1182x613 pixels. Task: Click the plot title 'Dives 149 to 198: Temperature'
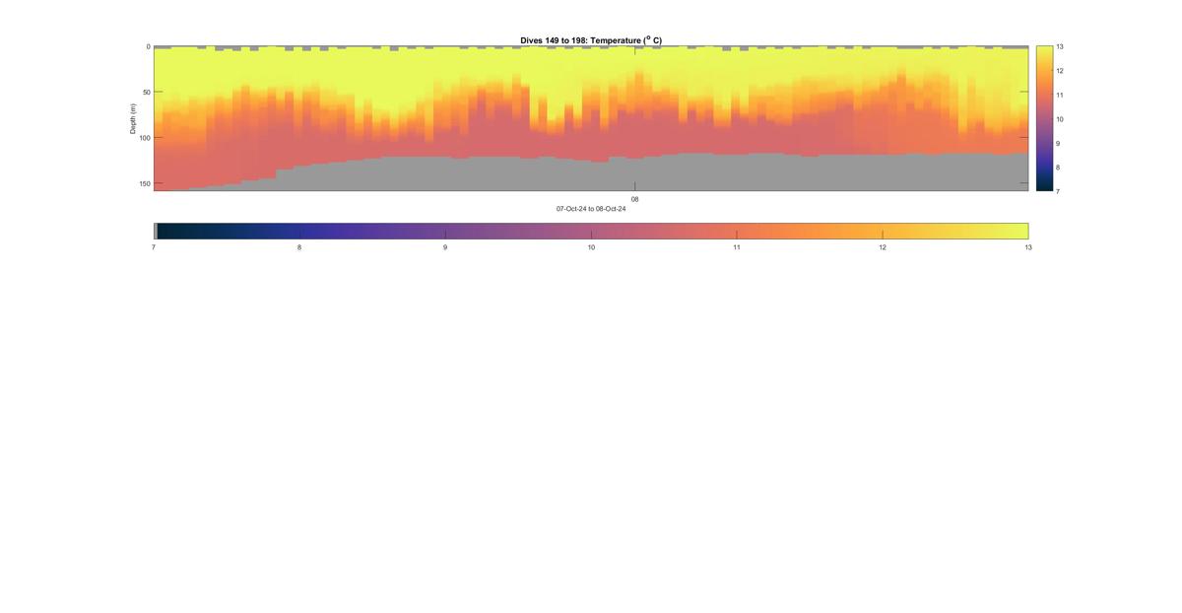click(591, 40)
